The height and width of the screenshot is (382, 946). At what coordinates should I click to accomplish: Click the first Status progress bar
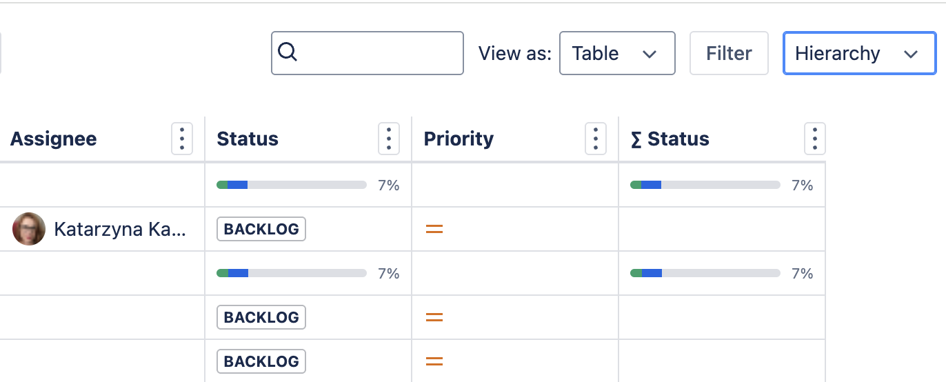(291, 185)
